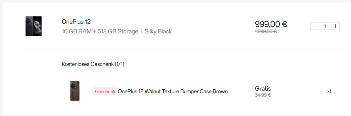The width and height of the screenshot is (351, 116).
Task: Click the red Geschenk badge
Action: (x=105, y=91)
